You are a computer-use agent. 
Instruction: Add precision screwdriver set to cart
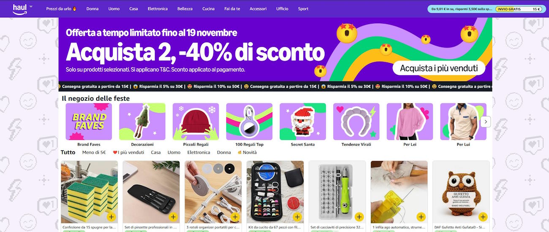[359, 217]
